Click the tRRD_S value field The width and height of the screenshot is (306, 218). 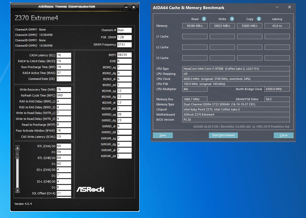click(64, 107)
